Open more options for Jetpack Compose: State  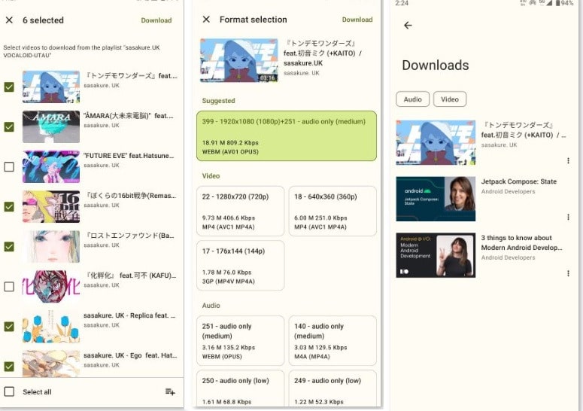[568, 217]
